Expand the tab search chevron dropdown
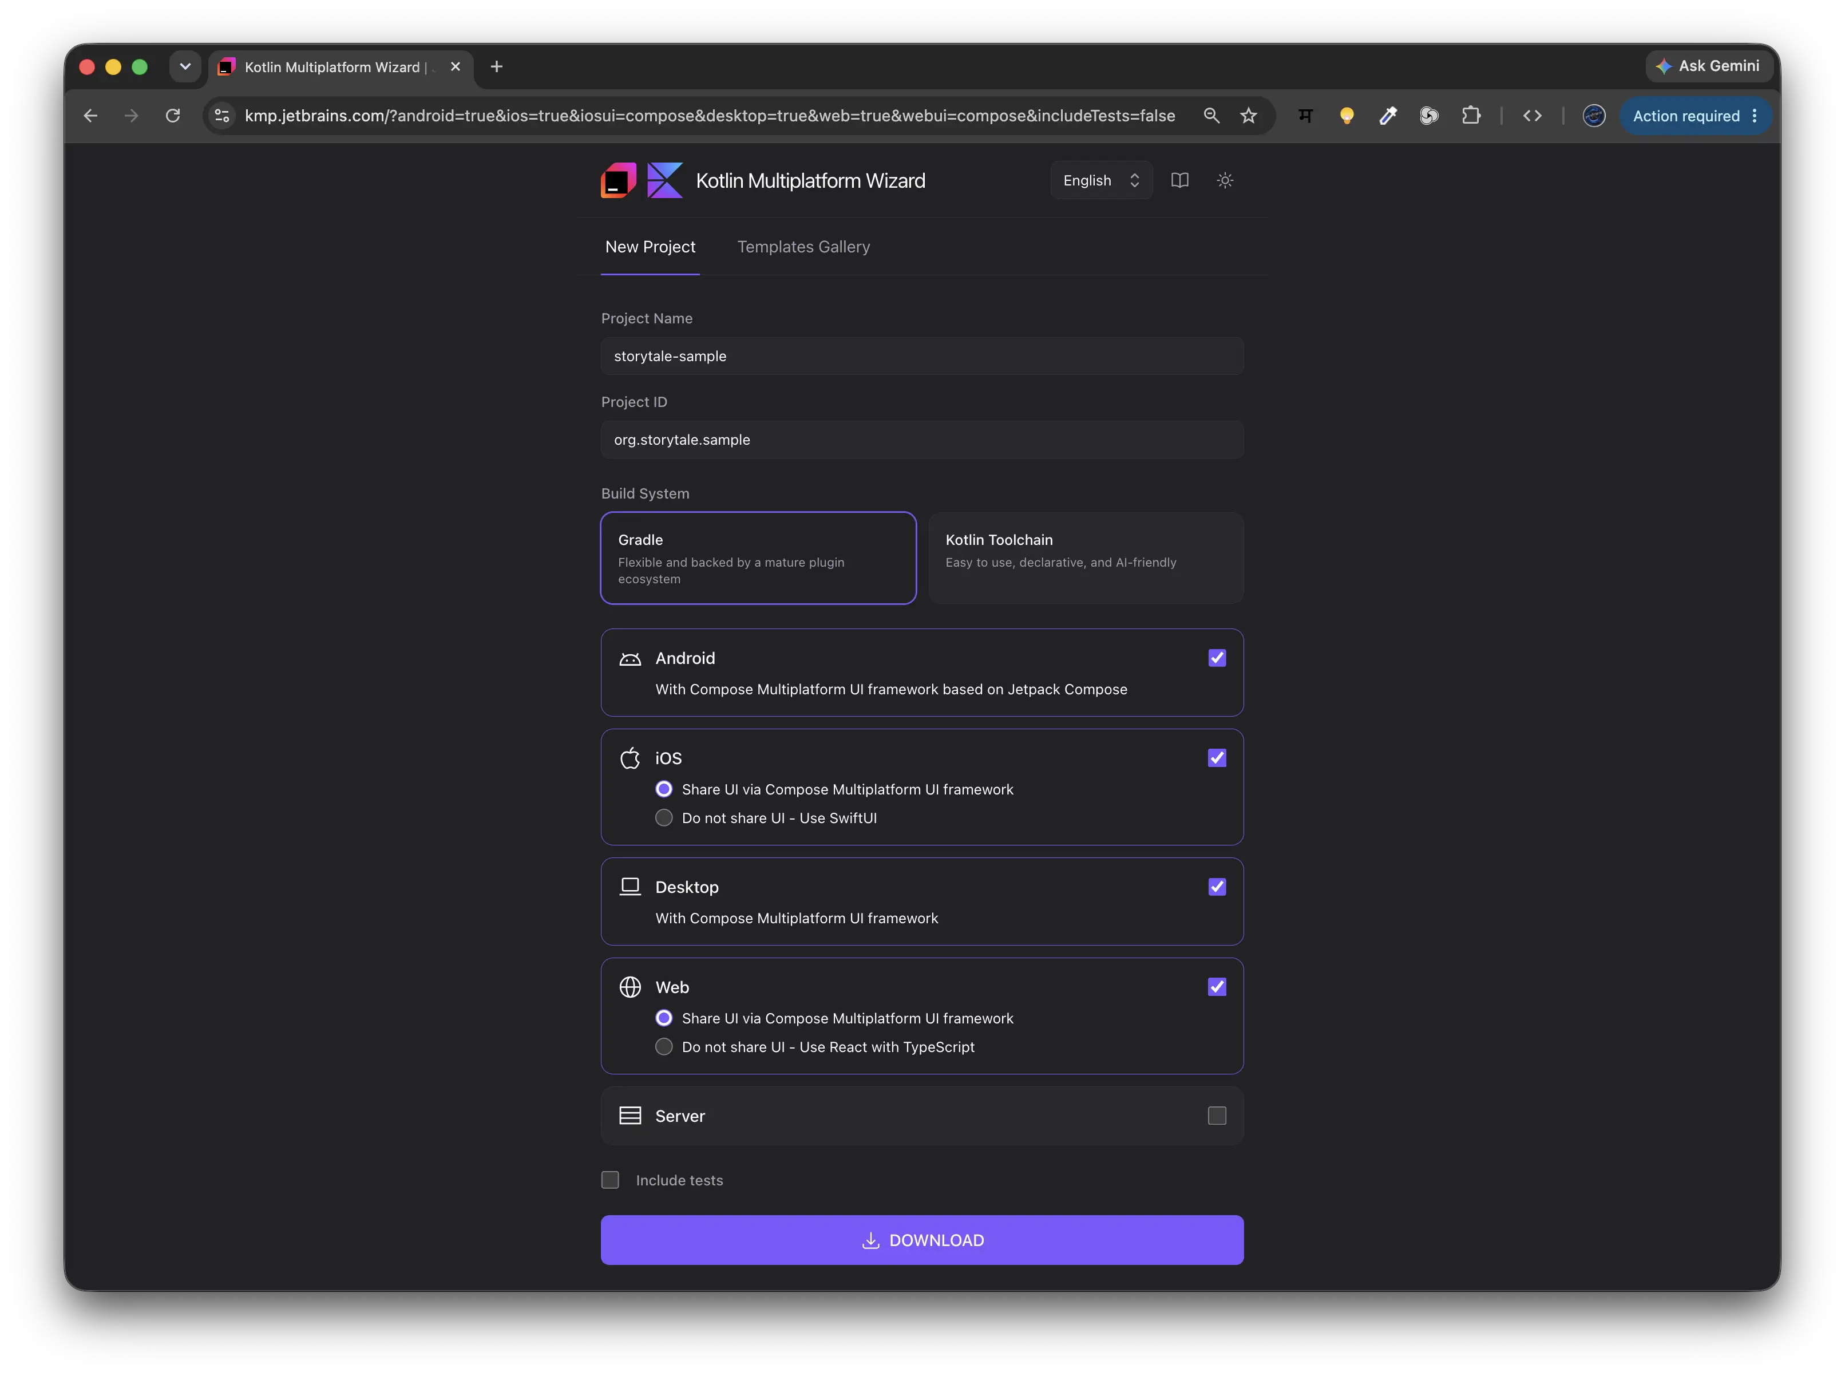The height and width of the screenshot is (1376, 1845). [x=185, y=66]
